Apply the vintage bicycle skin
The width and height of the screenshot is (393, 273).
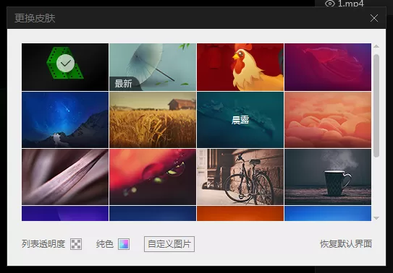[240, 177]
